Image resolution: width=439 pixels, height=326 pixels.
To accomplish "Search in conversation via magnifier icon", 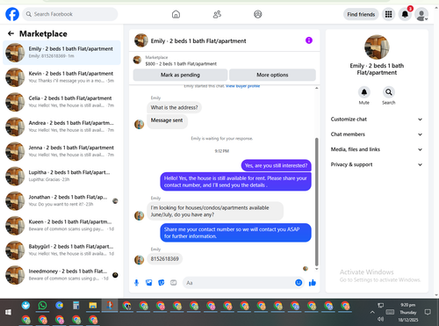I will click(389, 92).
